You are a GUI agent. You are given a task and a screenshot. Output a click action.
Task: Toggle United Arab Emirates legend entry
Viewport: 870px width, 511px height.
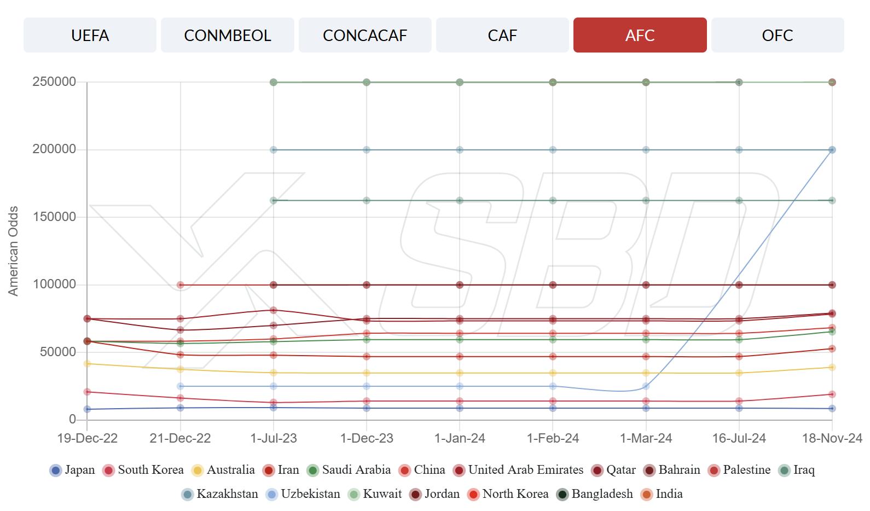(x=459, y=471)
